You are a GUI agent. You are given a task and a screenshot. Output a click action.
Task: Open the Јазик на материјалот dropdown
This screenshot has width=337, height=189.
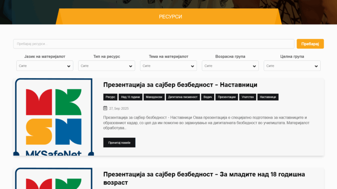[x=45, y=66]
